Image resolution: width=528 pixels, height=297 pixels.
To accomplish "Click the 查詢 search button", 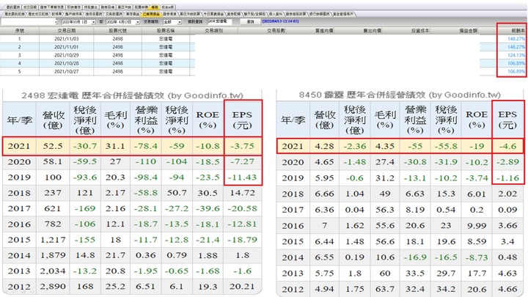I will click(251, 21).
